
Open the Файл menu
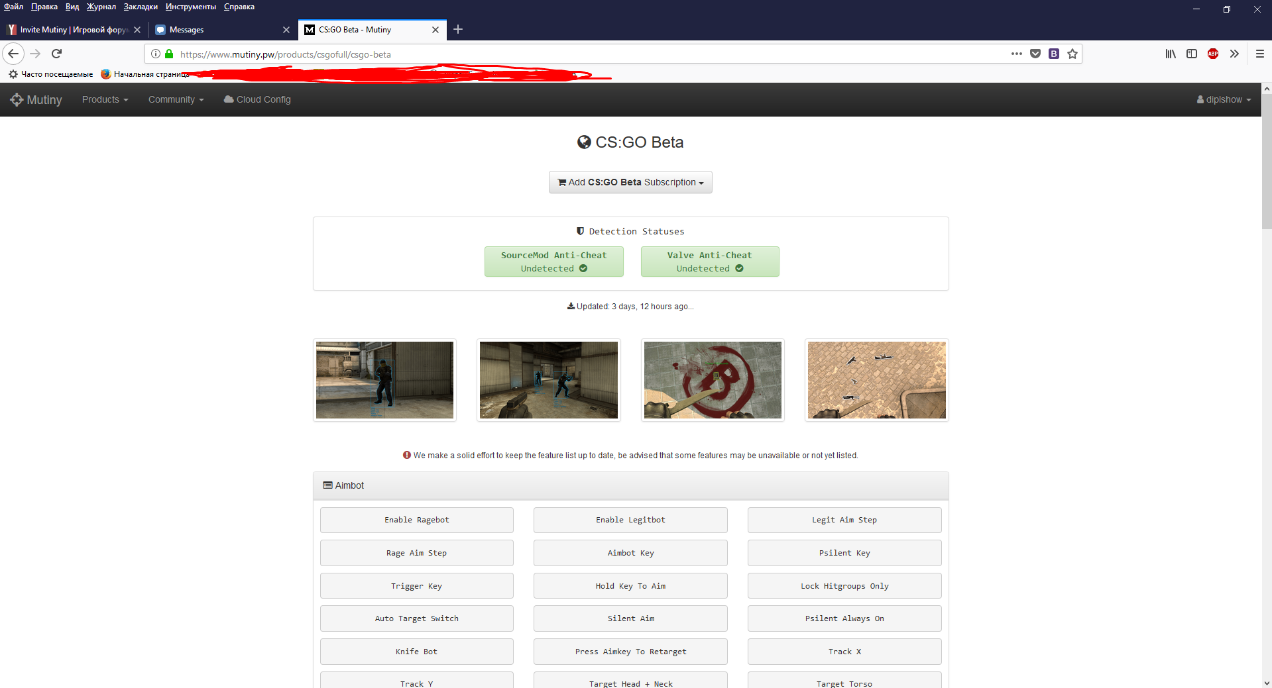[13, 7]
